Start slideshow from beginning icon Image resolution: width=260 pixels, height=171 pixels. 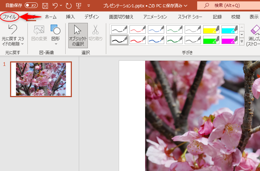(x=78, y=6)
